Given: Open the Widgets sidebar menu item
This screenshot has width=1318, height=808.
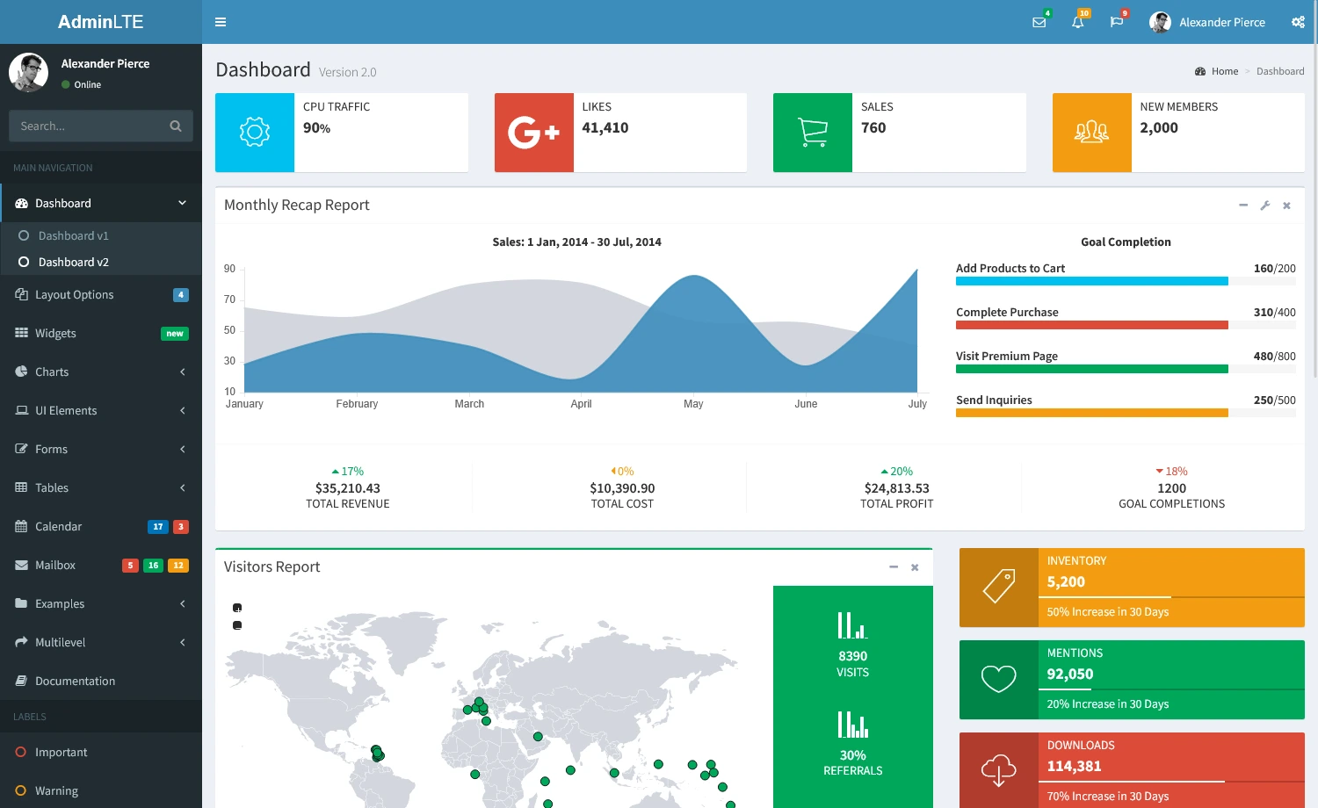Looking at the screenshot, I should (x=56, y=333).
